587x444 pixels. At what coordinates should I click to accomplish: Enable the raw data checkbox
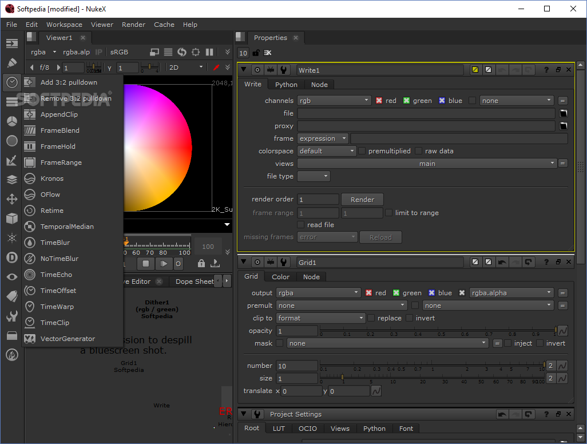[x=419, y=151]
